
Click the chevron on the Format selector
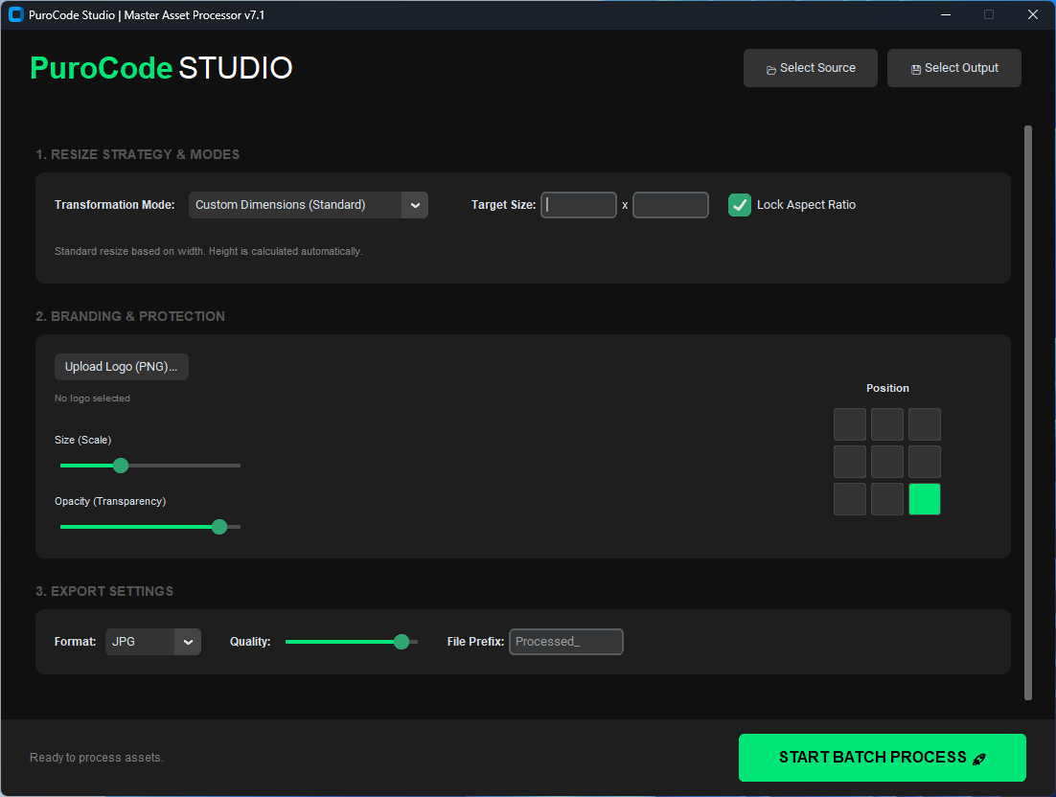(188, 642)
